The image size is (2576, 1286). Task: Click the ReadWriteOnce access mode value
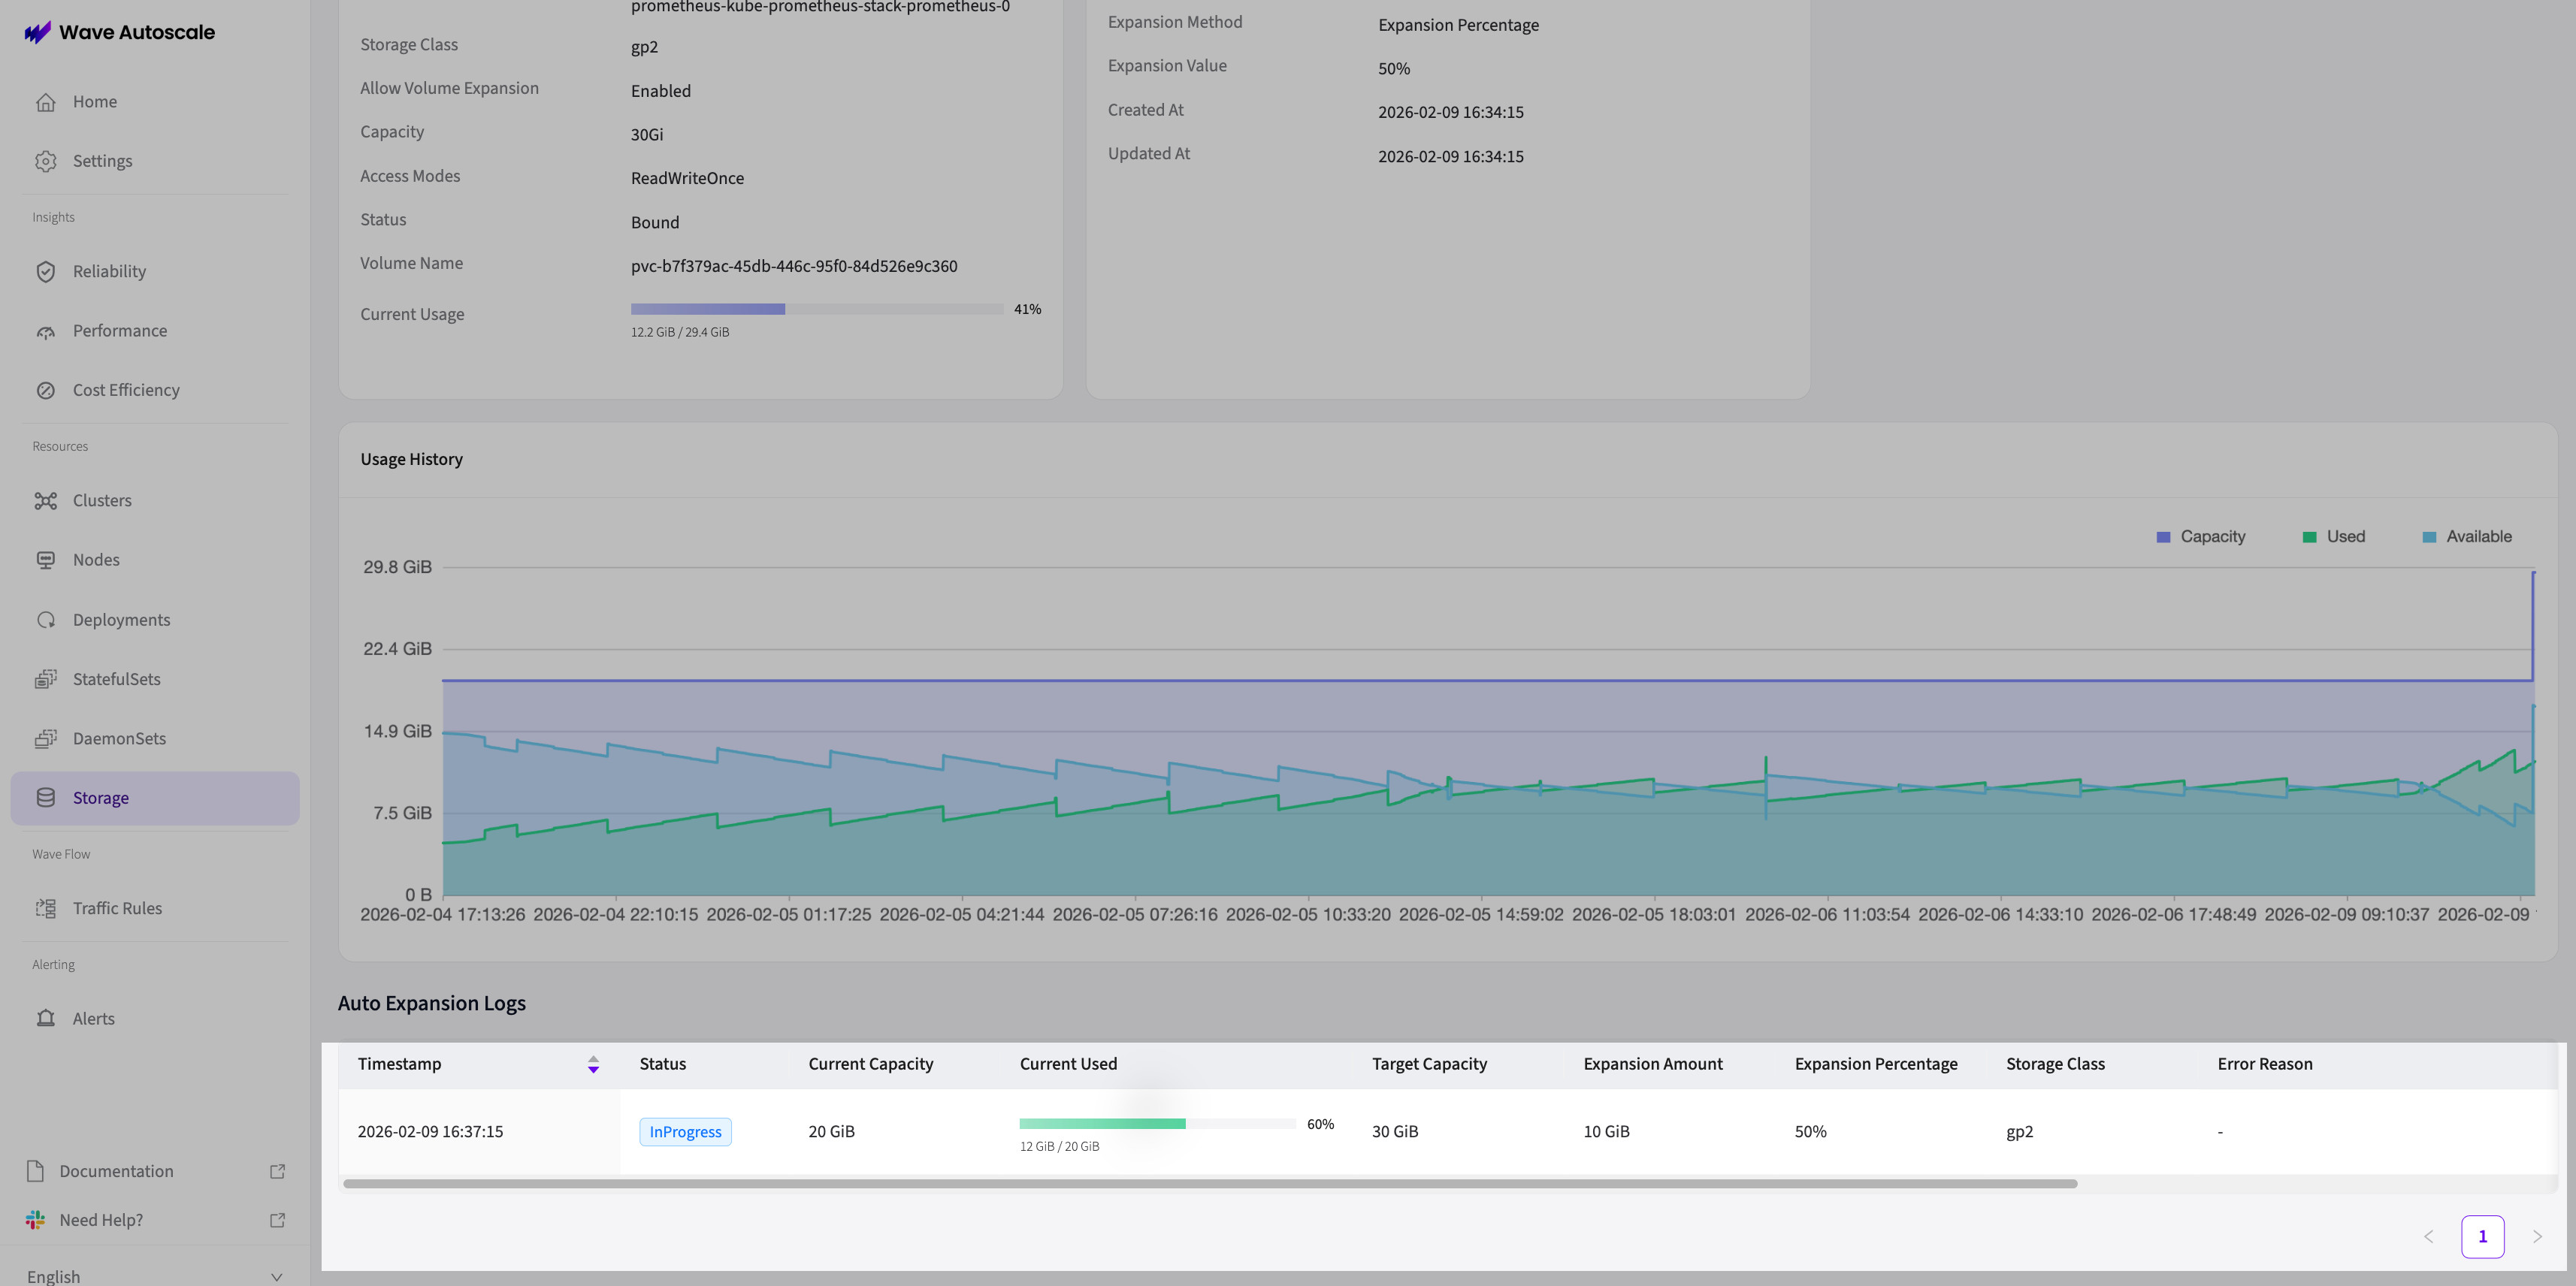pos(687,178)
